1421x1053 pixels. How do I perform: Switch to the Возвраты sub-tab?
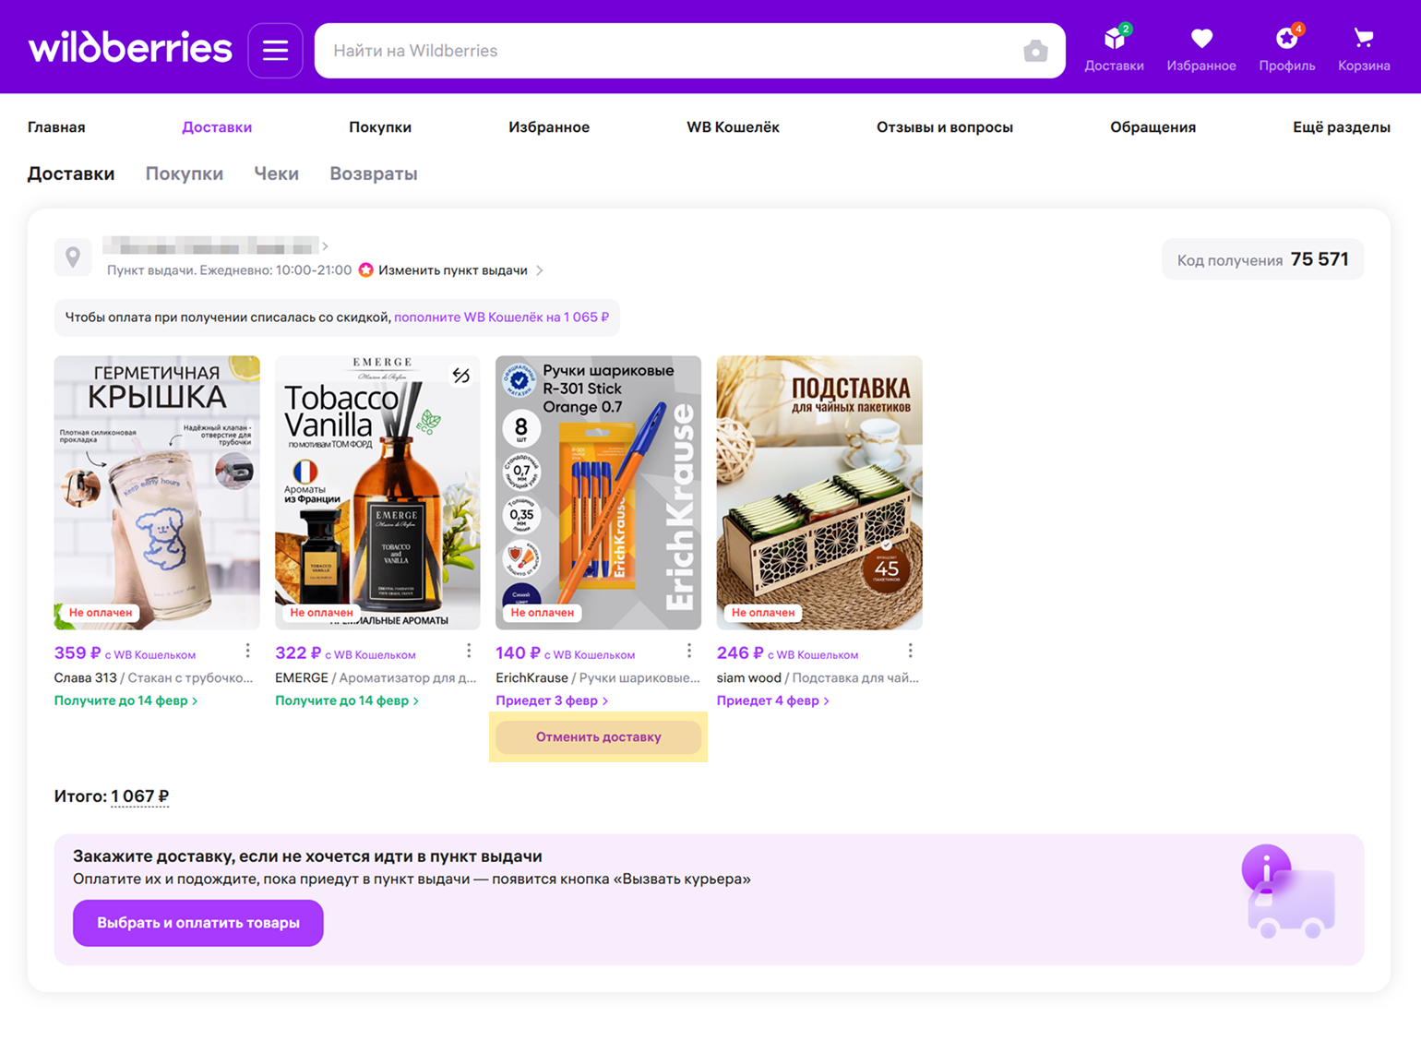(x=373, y=174)
